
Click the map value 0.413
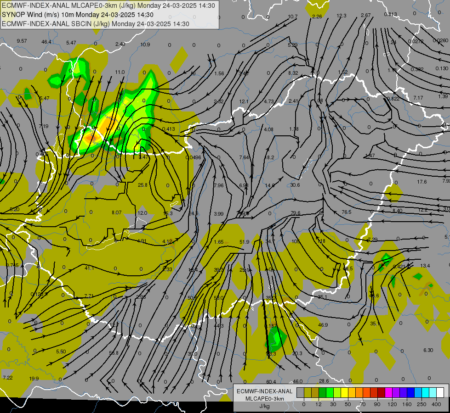(169, 129)
